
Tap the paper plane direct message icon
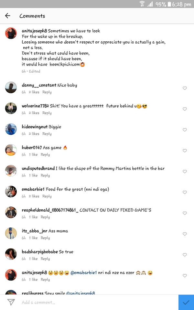point(11,302)
